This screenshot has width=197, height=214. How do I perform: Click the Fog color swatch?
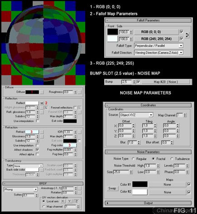(x=70, y=145)
